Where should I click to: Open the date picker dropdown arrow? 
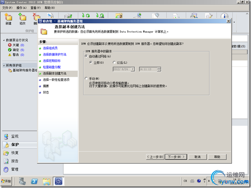[133, 69]
